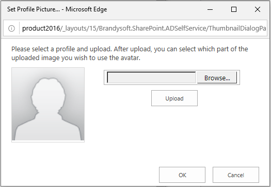Open the site information icon in address bar
Image resolution: width=271 pixels, height=187 pixels.
11,28
